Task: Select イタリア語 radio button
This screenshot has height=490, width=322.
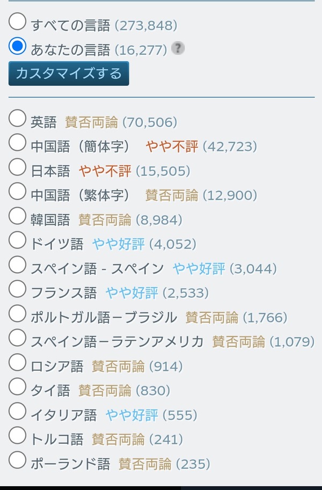Action: [17, 412]
